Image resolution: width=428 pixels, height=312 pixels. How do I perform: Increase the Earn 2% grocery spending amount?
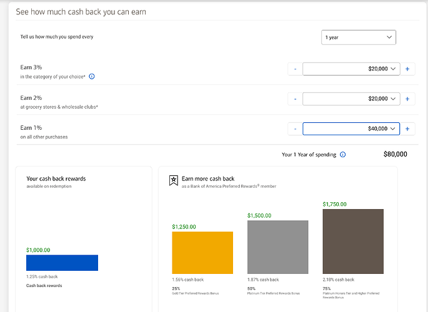[407, 99]
